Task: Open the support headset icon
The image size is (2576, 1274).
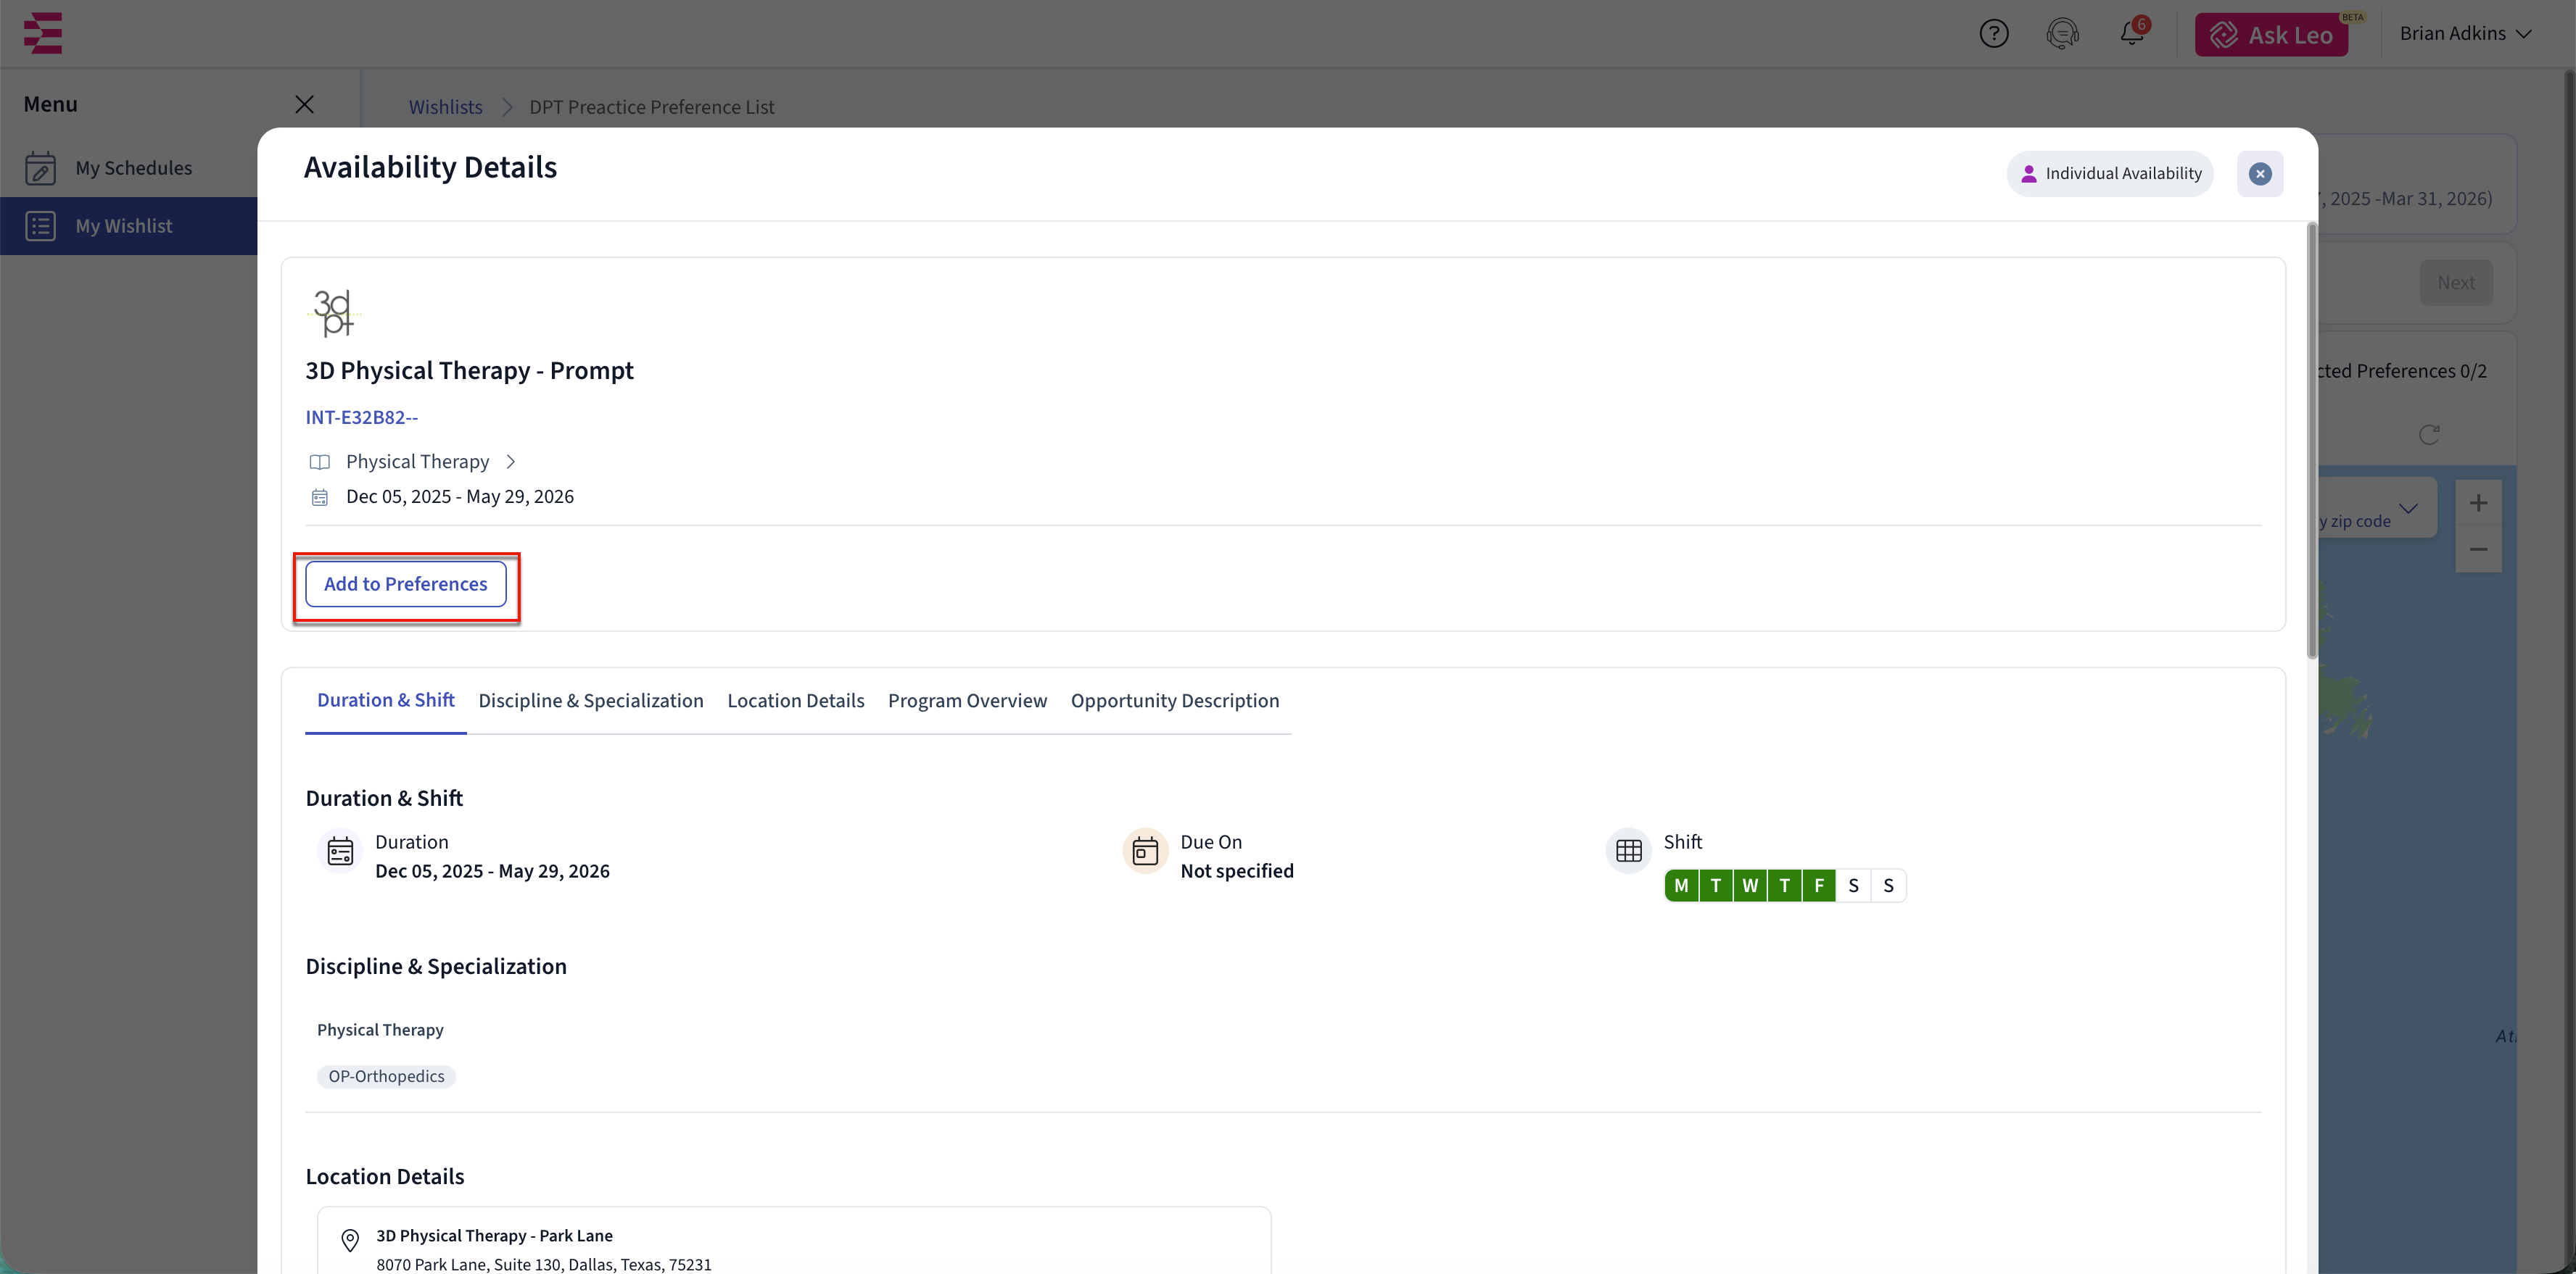Action: 2062,34
